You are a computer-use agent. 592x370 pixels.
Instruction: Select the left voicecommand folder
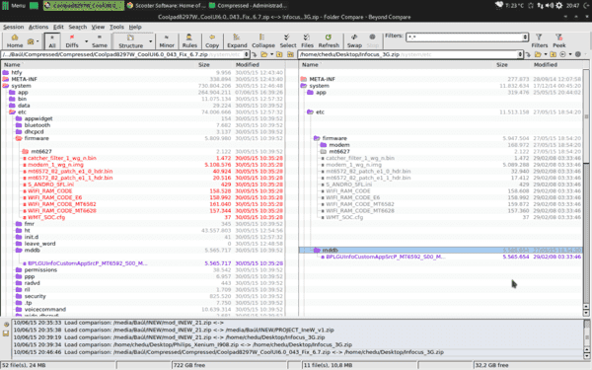coord(45,310)
